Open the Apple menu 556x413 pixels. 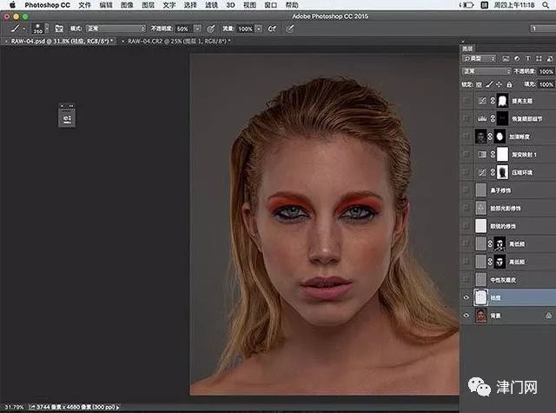(12, 5)
